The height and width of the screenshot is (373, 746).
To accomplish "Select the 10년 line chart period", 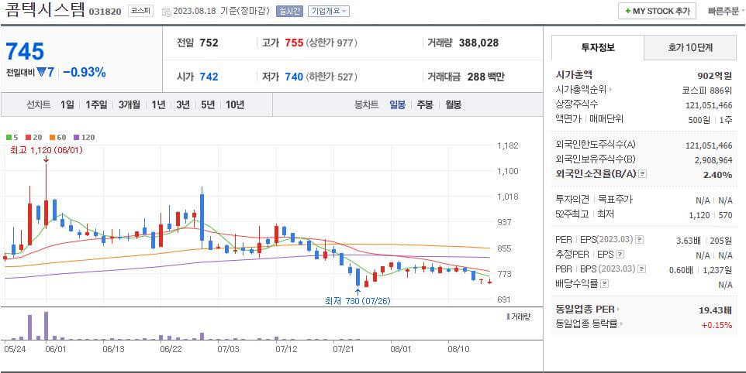I will tap(235, 105).
